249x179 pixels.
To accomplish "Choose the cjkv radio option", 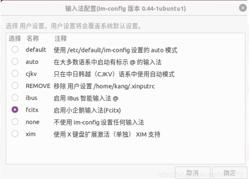I will pos(15,74).
